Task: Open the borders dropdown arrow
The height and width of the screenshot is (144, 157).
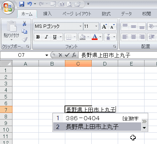Action: [x=75, y=37]
